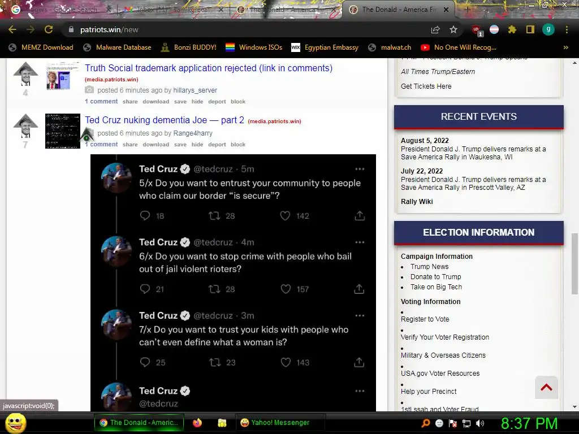
Task: Open the extensions puzzle piece menu
Action: [x=512, y=29]
